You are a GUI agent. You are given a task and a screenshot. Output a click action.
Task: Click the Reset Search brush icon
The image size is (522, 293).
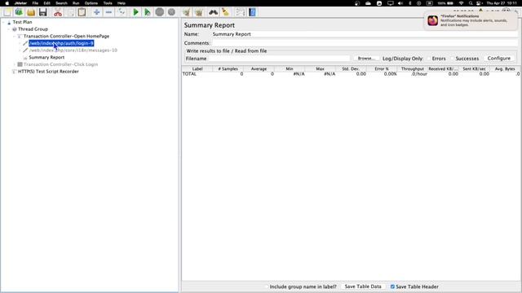(x=226, y=12)
